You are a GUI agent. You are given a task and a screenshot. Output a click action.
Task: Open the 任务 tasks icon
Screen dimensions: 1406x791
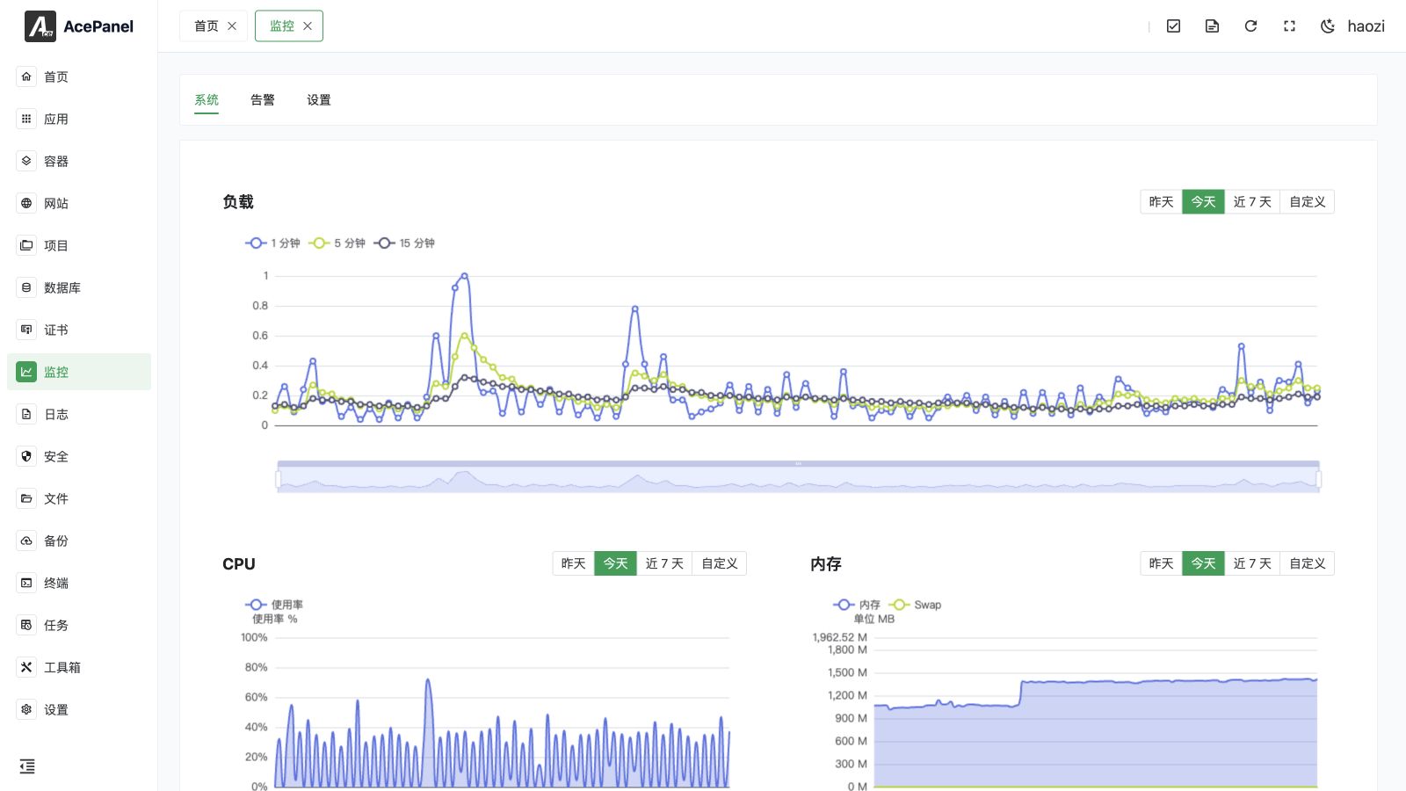click(x=26, y=625)
